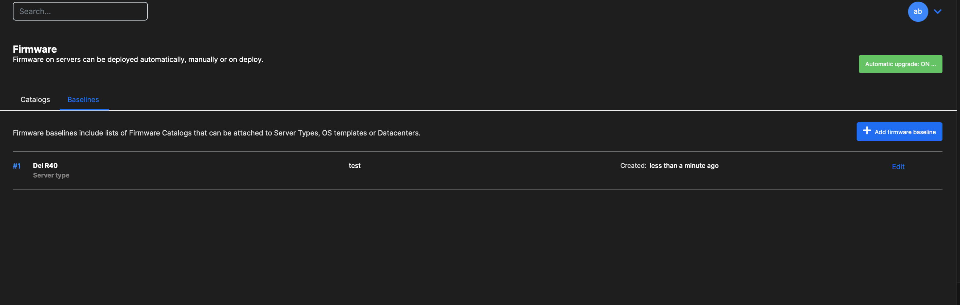This screenshot has width=960, height=305.
Task: Click the test catalog name in the row
Action: pyautogui.click(x=354, y=166)
